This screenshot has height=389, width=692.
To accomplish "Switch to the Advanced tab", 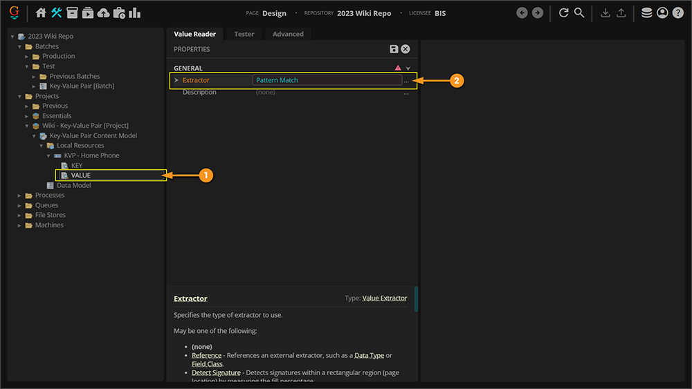I will [x=288, y=34].
